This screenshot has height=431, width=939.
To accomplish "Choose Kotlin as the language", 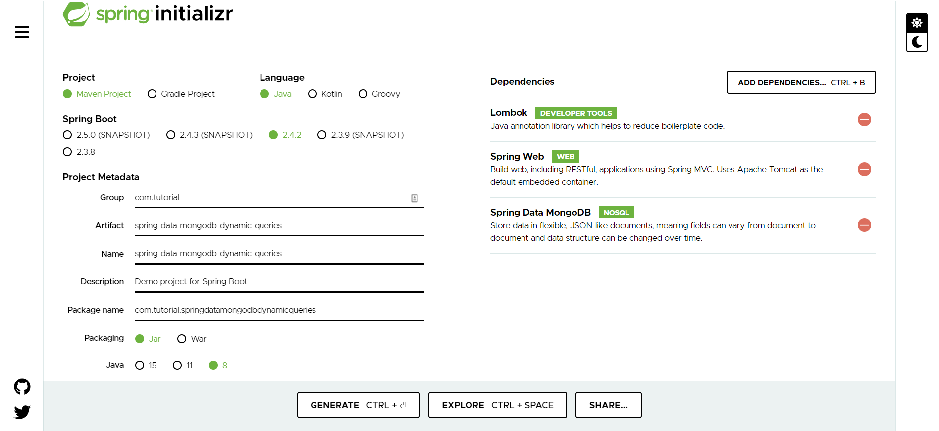I will (x=313, y=94).
